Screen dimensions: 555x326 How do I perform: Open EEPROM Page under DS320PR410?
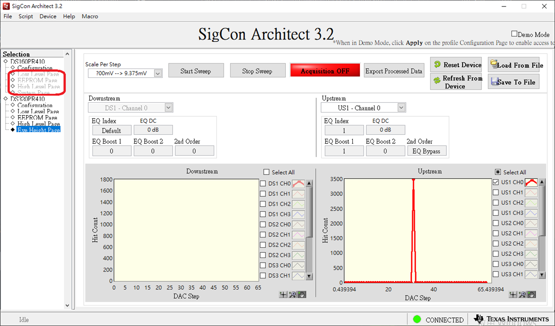[x=37, y=118]
